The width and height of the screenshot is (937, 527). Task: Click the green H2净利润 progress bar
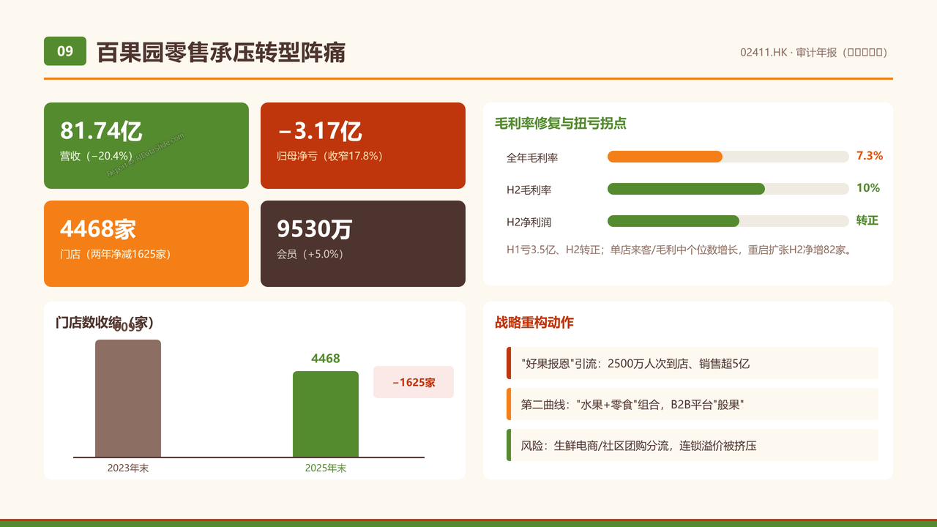click(x=673, y=221)
